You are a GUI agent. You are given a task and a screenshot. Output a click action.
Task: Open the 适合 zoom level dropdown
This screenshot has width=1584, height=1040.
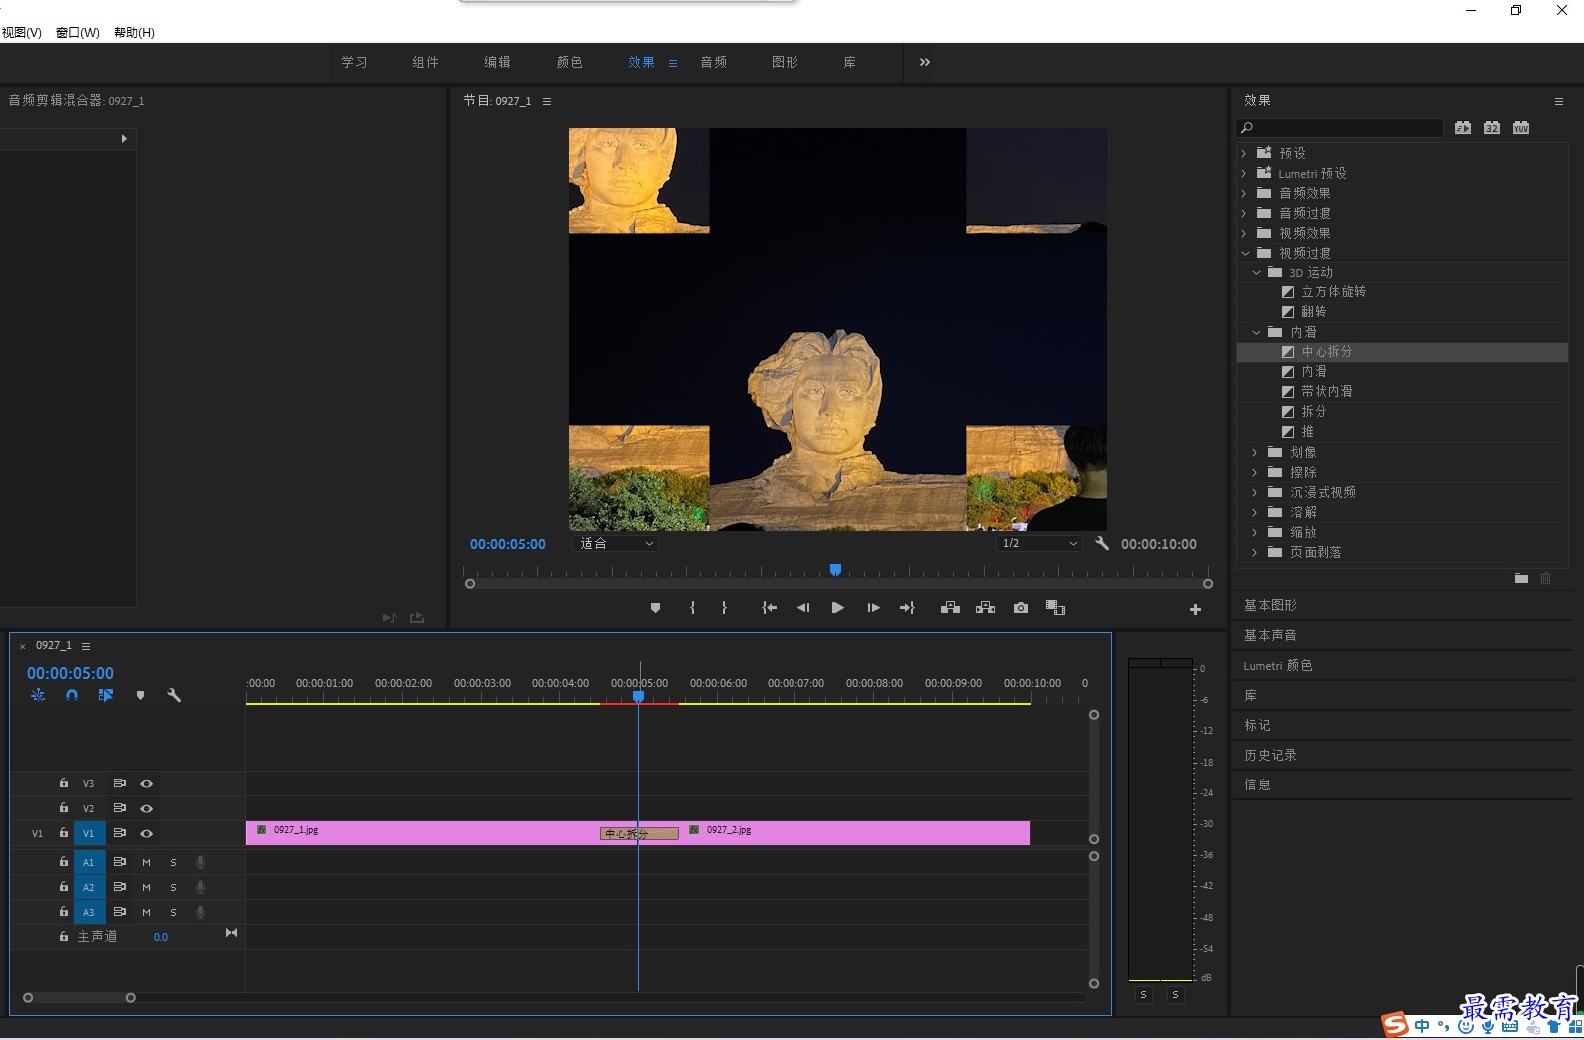(x=616, y=544)
